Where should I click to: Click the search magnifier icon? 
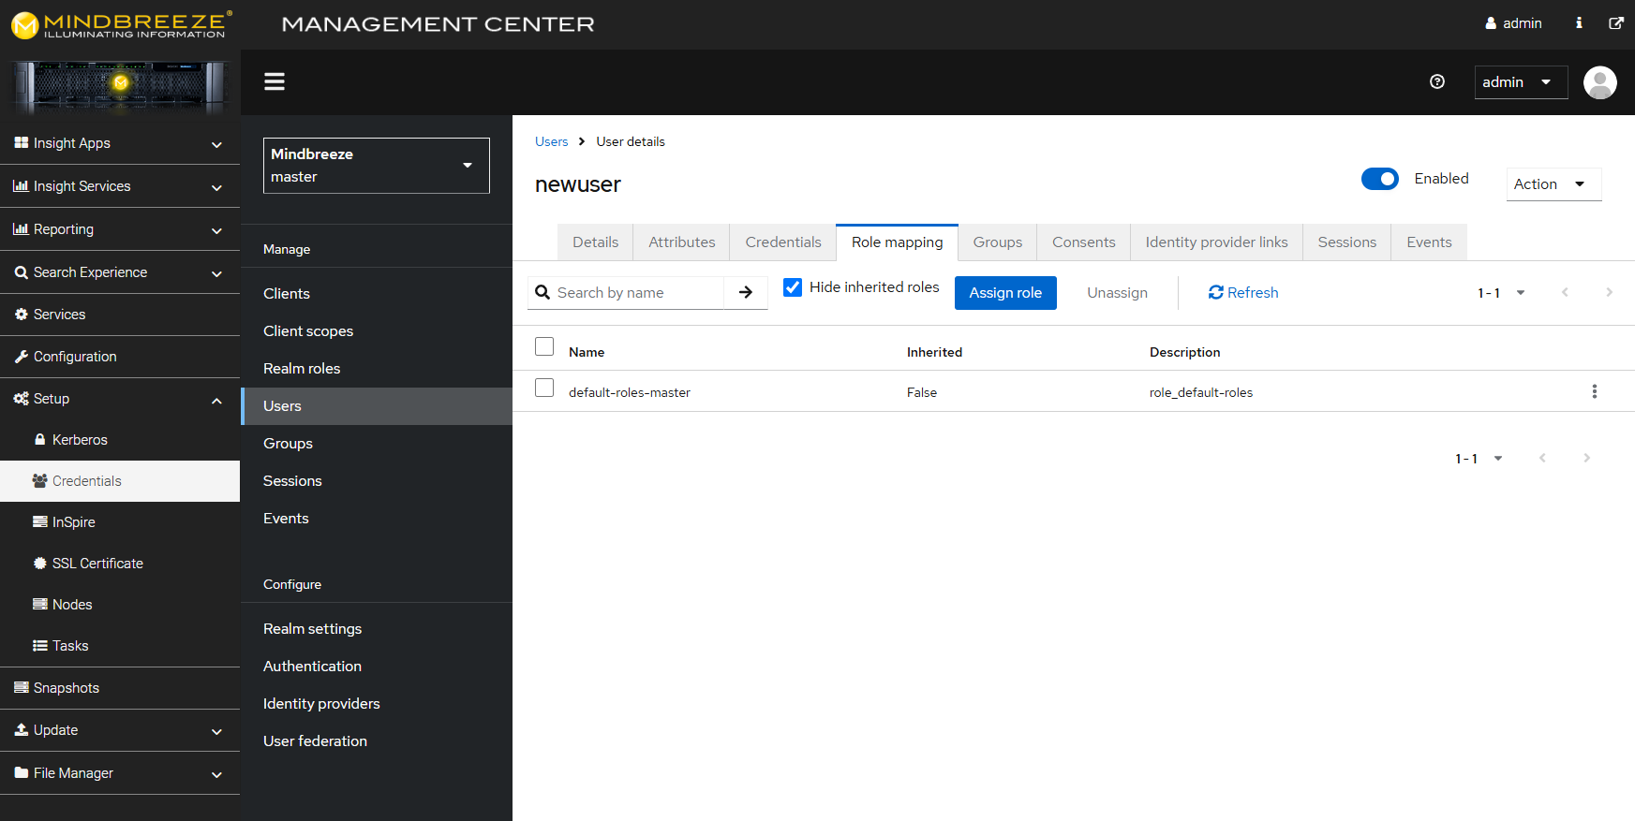point(543,293)
